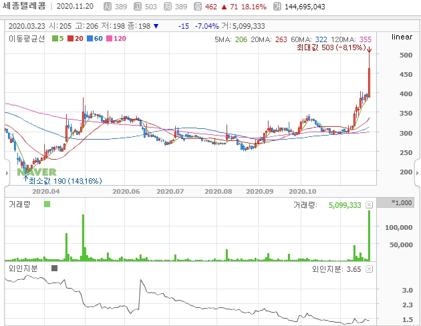Click the 2020.09 date axis label
421x326 pixels.
260,192
